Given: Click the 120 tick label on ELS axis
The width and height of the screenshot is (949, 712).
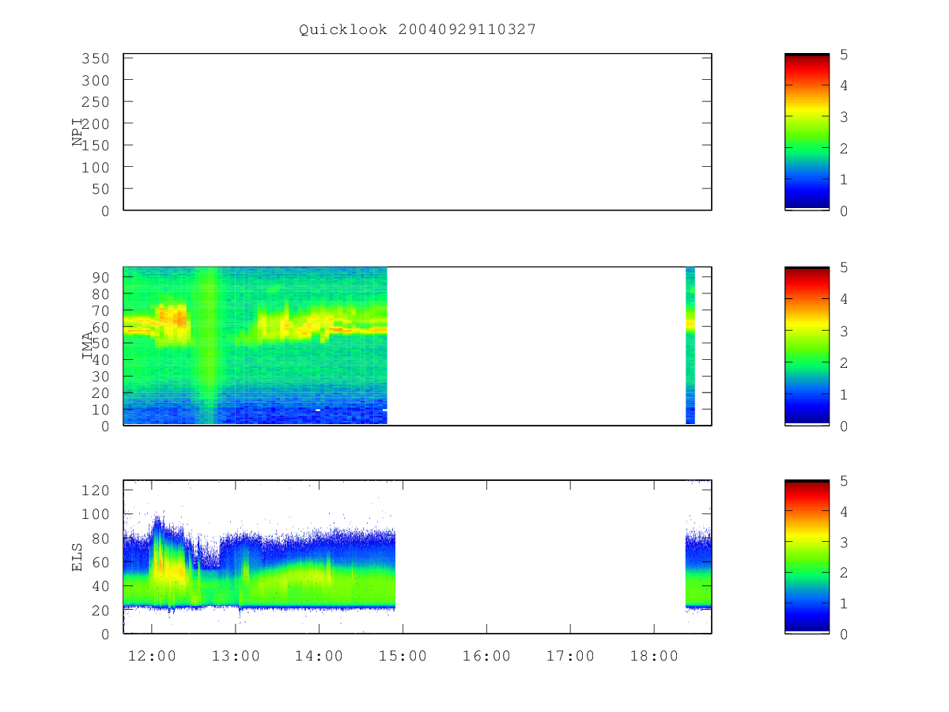Looking at the screenshot, I should click(x=96, y=490).
